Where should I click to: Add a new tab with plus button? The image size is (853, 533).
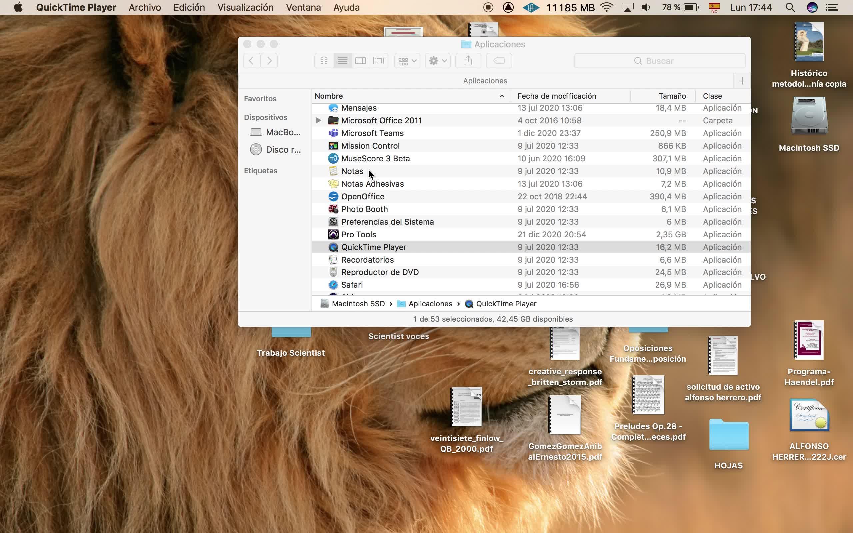pos(742,81)
